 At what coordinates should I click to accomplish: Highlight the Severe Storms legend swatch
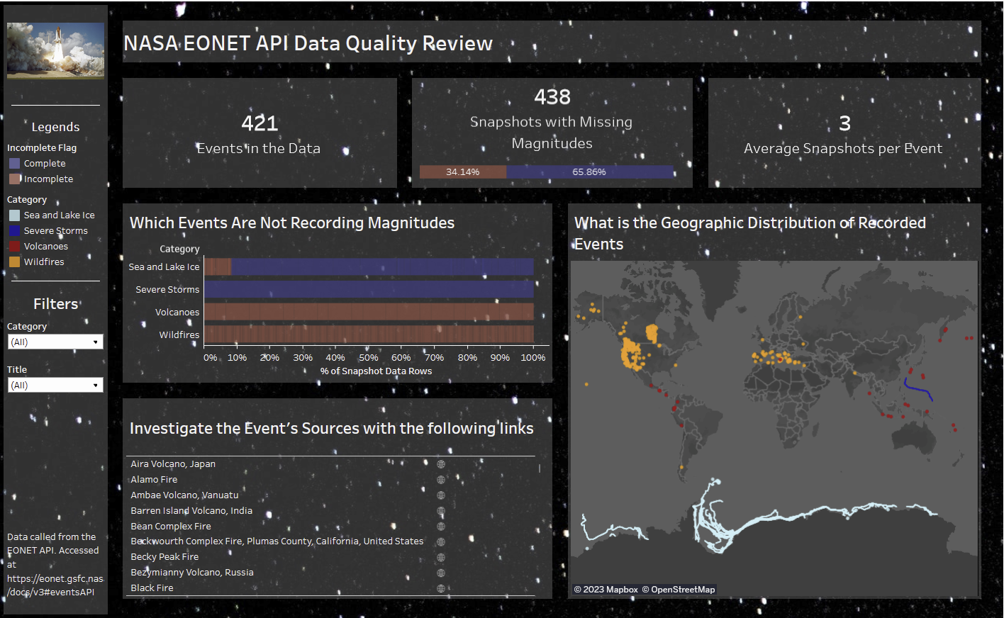(x=15, y=231)
